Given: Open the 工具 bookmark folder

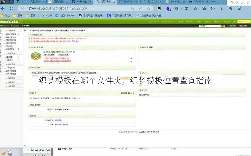Looking at the screenshot, I should click(x=30, y=15).
